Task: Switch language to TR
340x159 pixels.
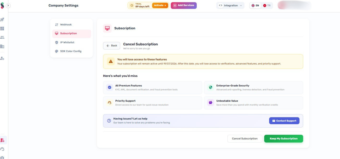Action: point(267,5)
